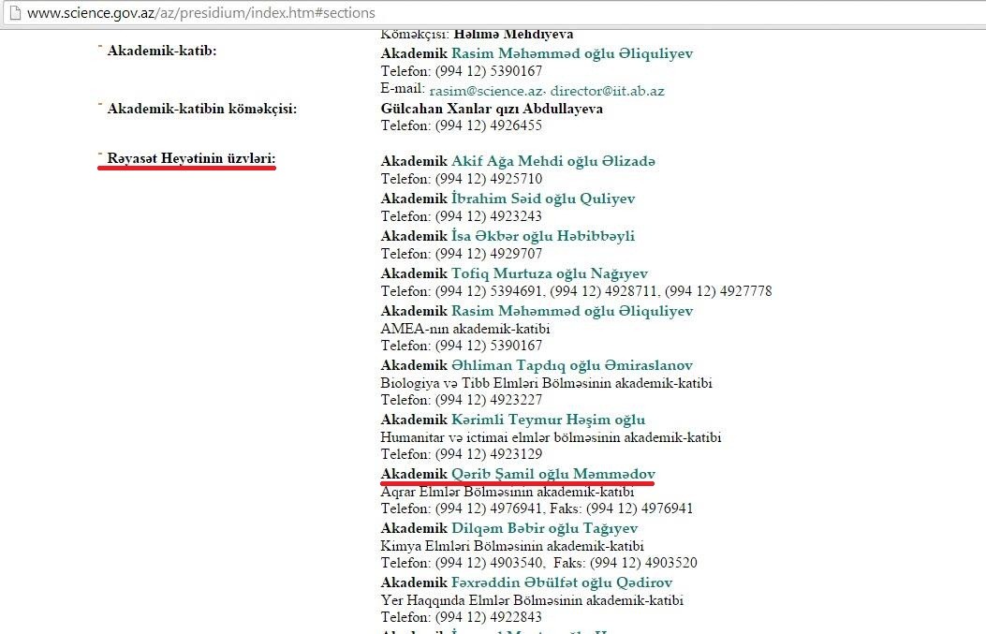Open İsa Əkbər oğlu Həbibbəyli link
Screen dimensions: 986x634
543,236
